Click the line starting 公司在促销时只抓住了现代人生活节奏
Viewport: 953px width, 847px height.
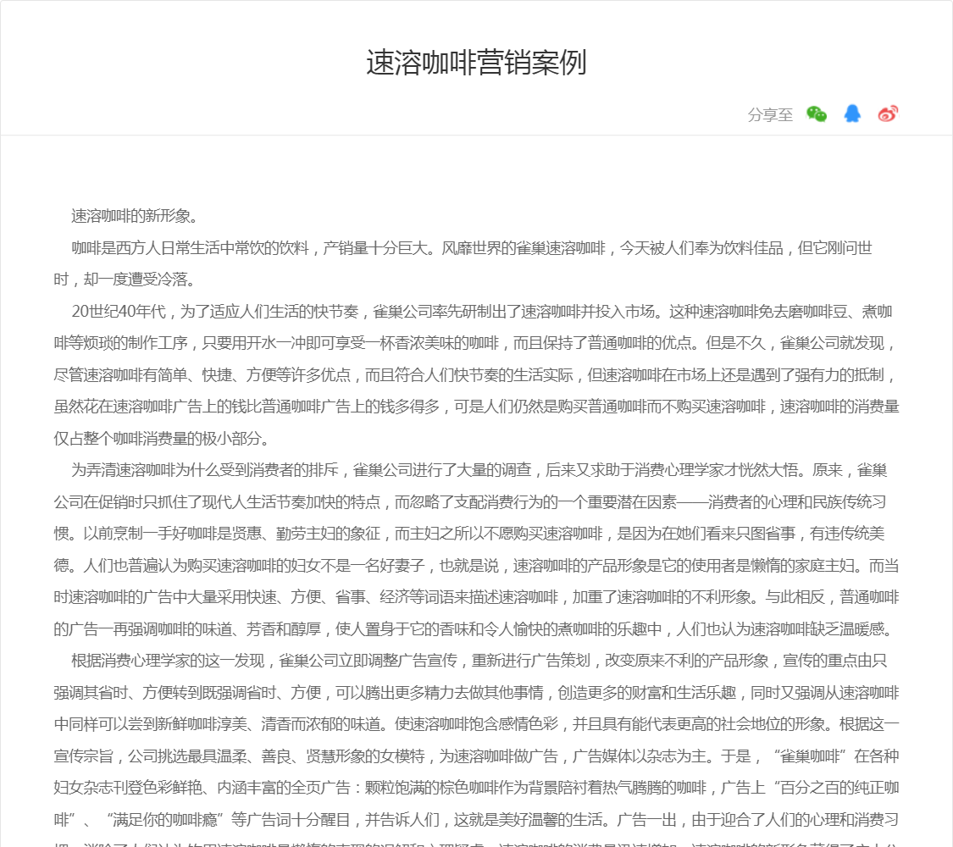tap(470, 502)
